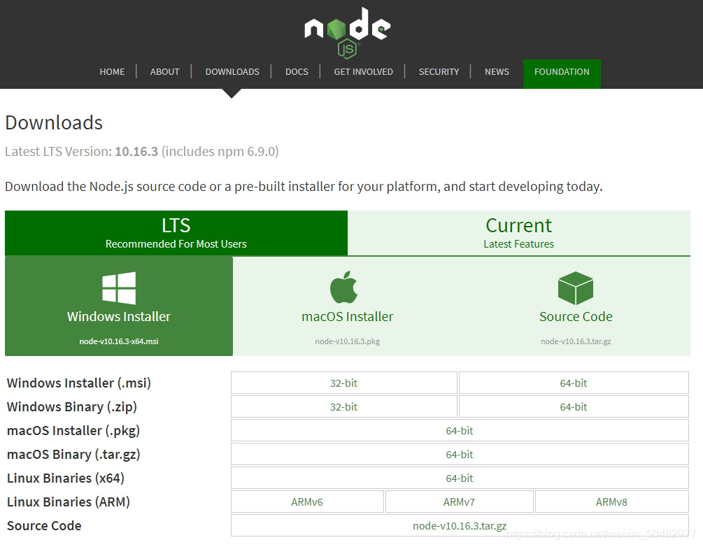Download 32-bit Windows Installer (.msi)

tap(344, 383)
